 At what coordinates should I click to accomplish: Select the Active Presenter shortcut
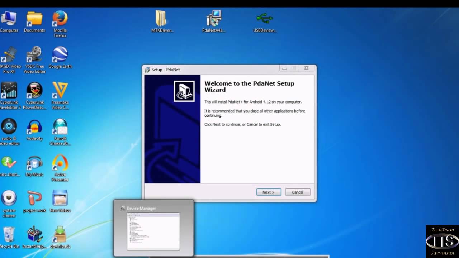coord(60,168)
